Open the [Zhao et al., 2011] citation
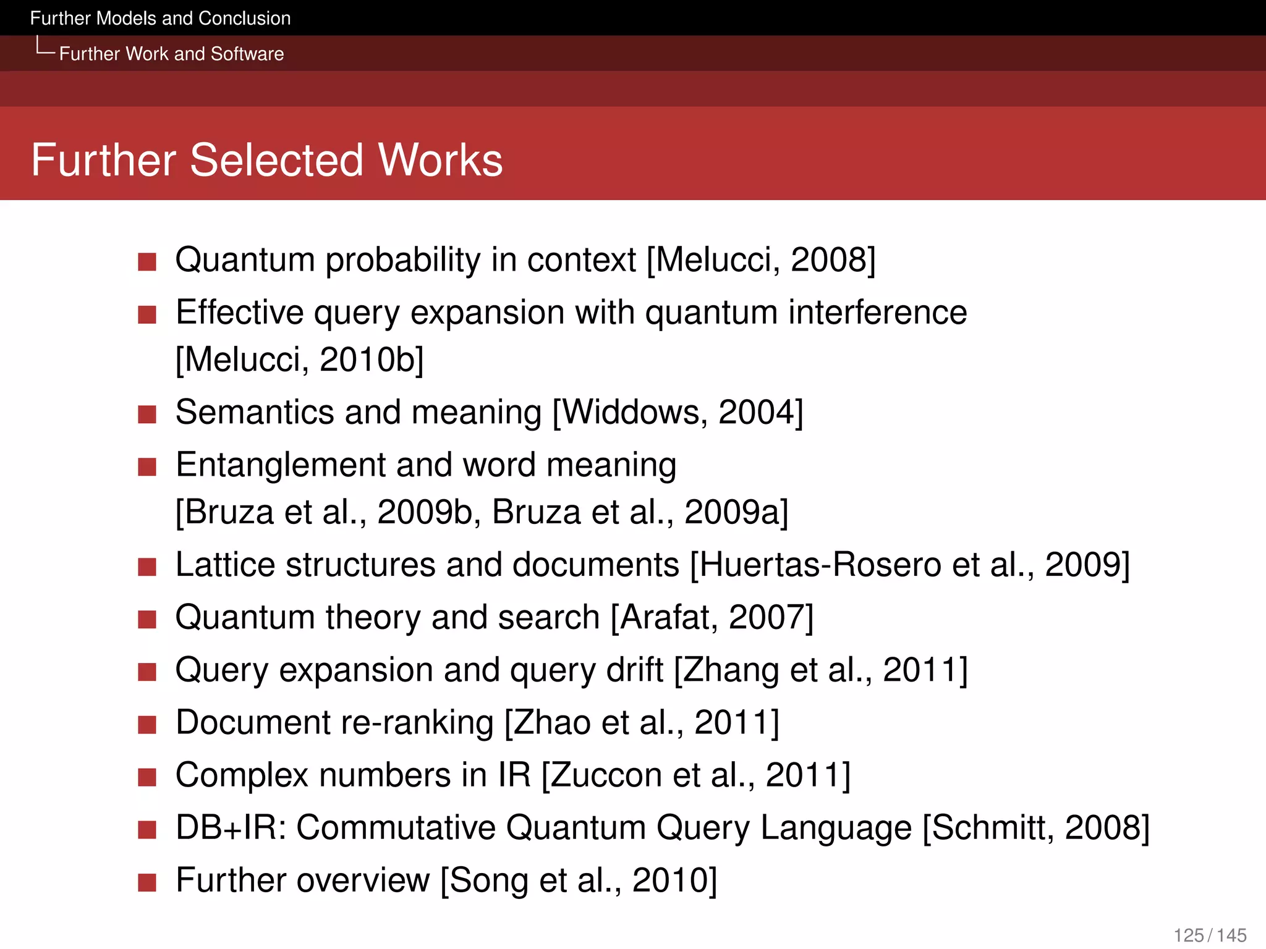This screenshot has height=949, width=1266. (642, 723)
